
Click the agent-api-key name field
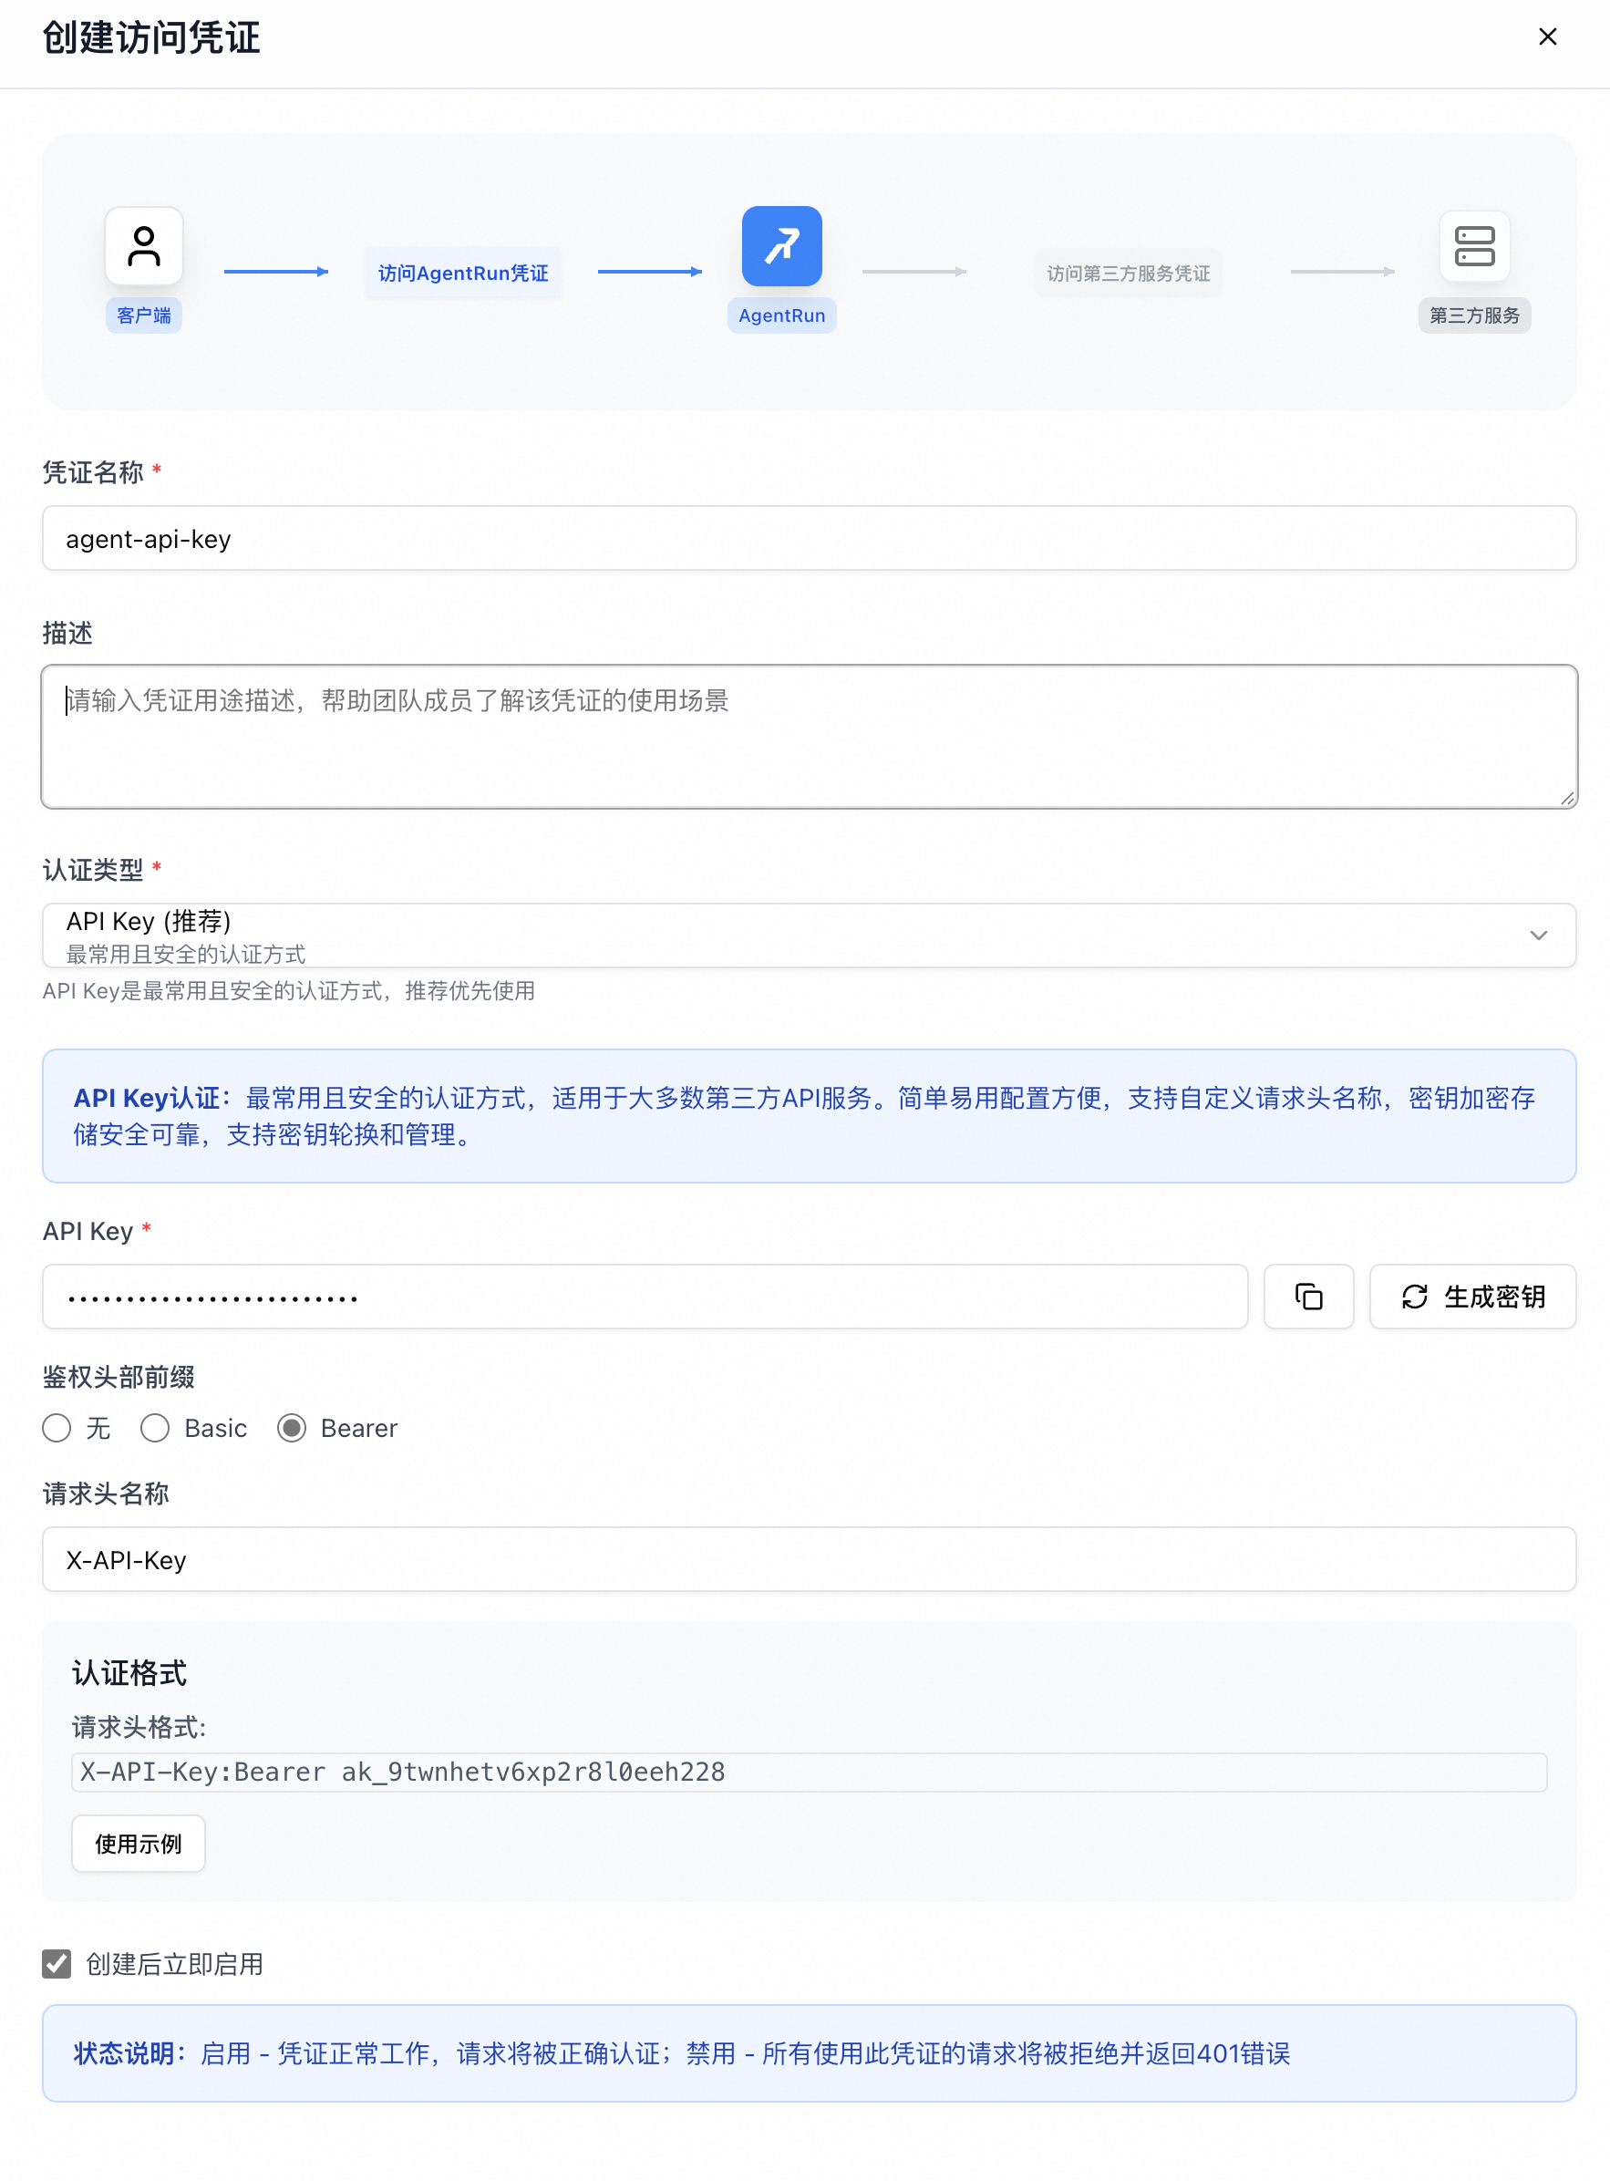point(808,538)
